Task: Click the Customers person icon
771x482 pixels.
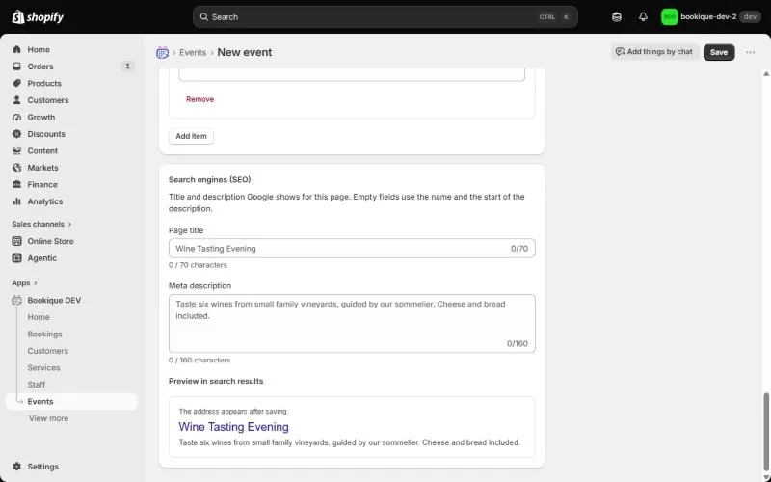Action: click(16, 100)
